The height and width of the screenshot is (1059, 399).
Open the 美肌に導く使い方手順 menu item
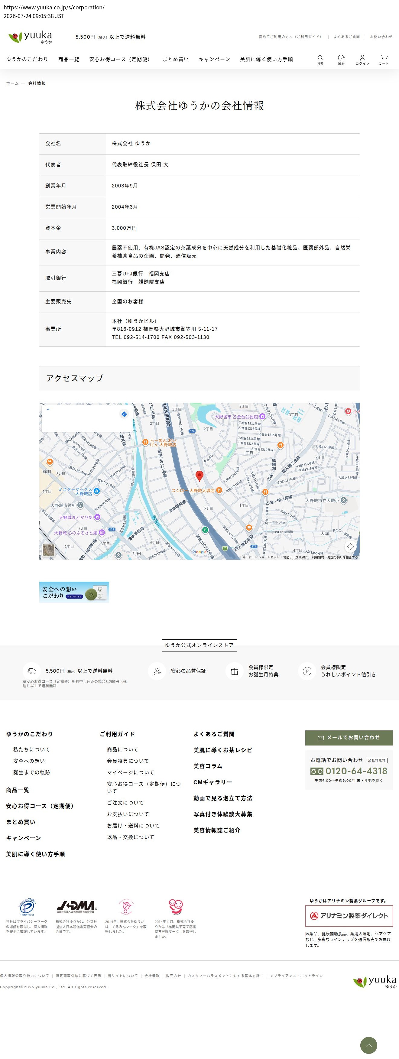click(x=266, y=59)
